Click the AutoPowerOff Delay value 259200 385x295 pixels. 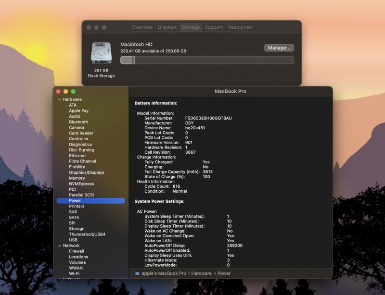235,246
